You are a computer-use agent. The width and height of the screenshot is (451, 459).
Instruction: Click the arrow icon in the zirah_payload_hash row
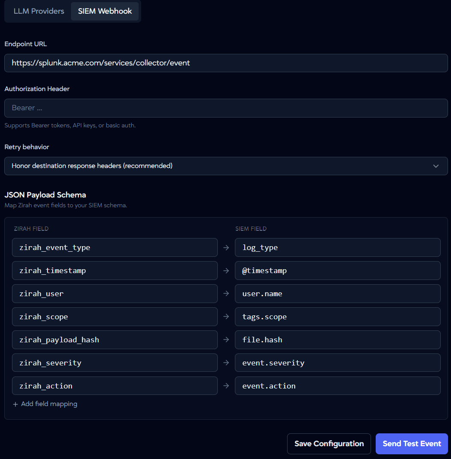(x=226, y=340)
